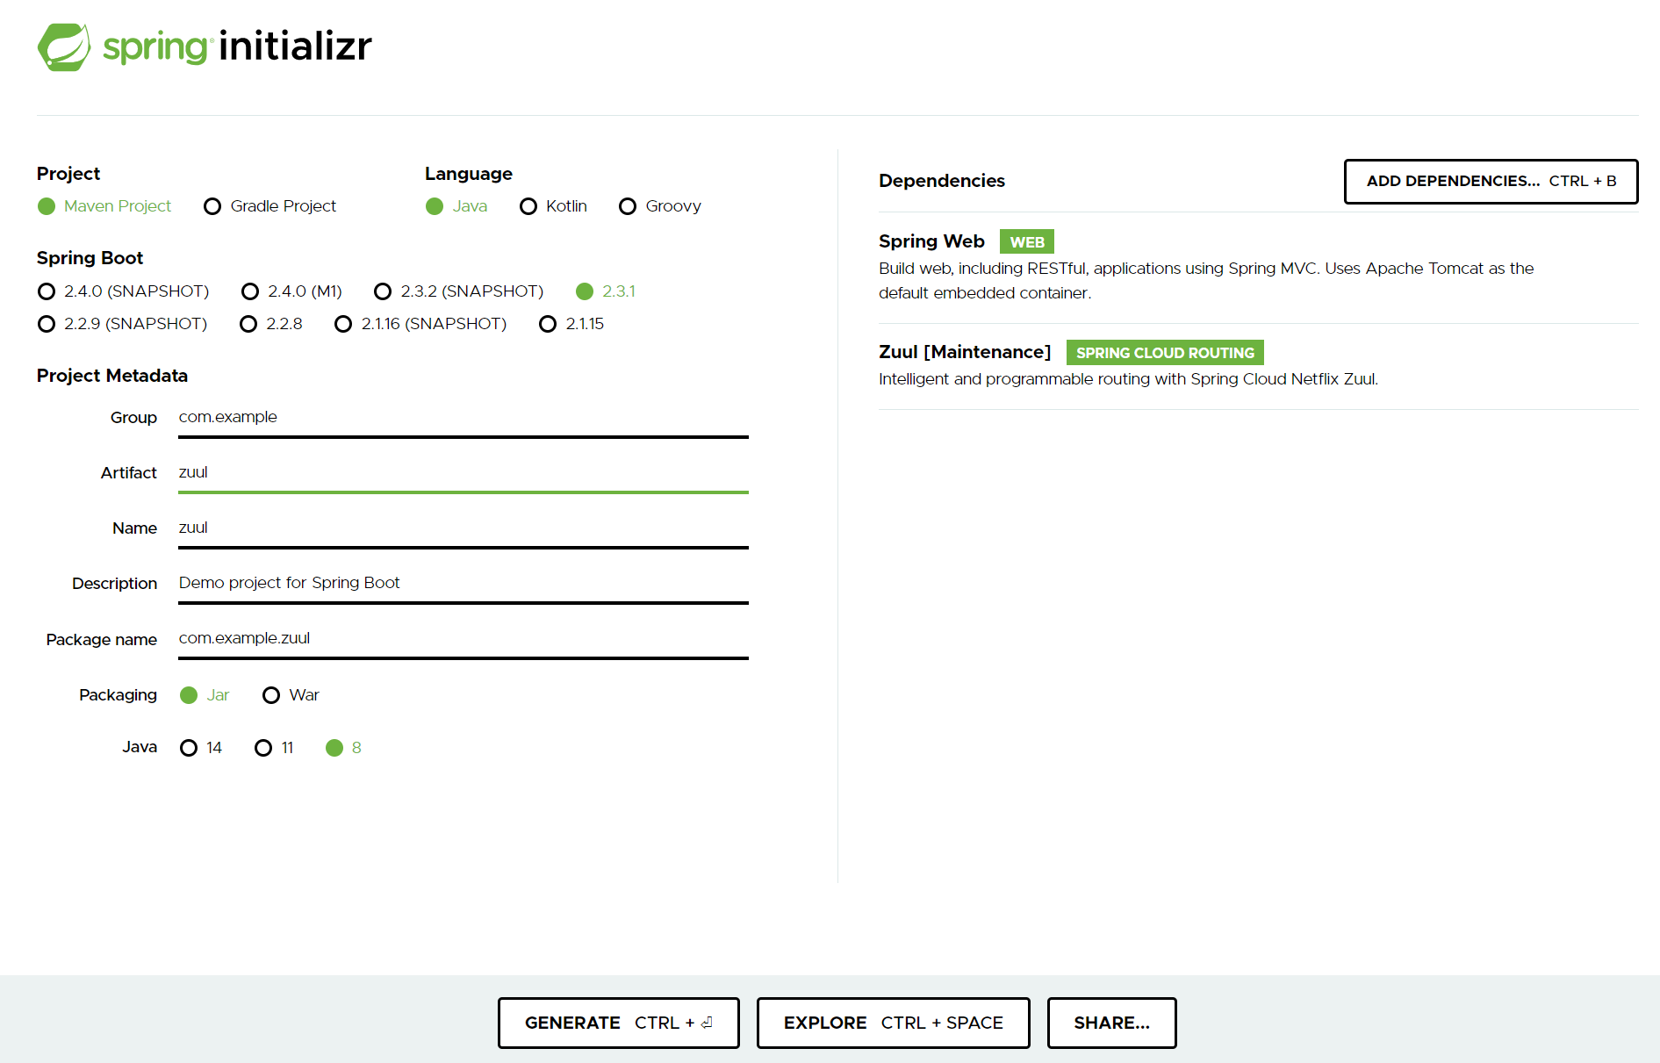
Task: Choose Kotlin as the language
Action: point(553,206)
